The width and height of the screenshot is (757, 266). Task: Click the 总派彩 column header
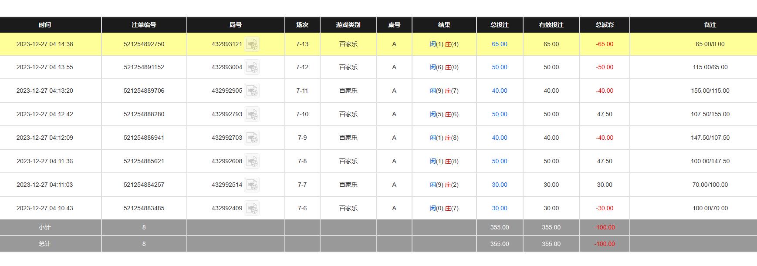(x=605, y=25)
